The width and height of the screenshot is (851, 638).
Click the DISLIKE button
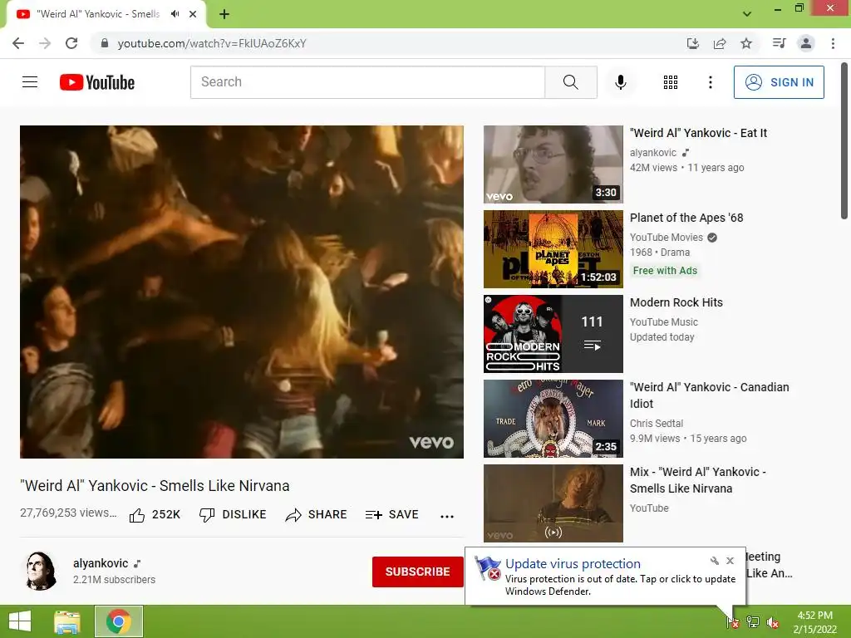(233, 514)
